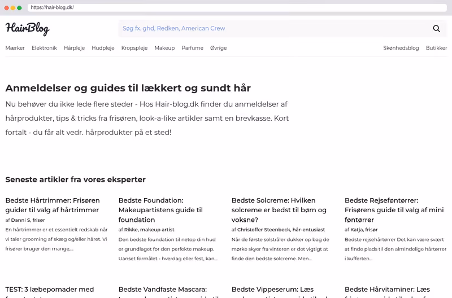Open the Kropspleje category
Image resolution: width=452 pixels, height=298 pixels.
(134, 48)
